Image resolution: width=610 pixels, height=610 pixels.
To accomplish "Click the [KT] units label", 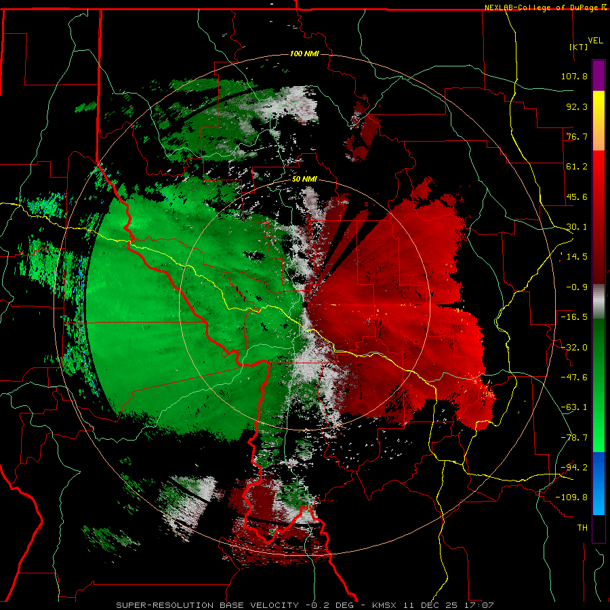I will click(578, 47).
